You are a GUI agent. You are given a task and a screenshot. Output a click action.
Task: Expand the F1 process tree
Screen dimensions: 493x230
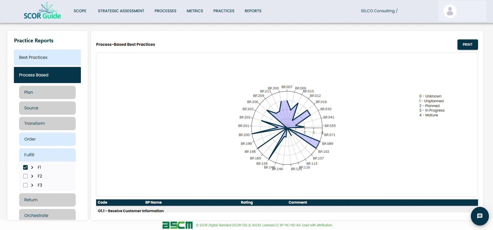click(32, 167)
